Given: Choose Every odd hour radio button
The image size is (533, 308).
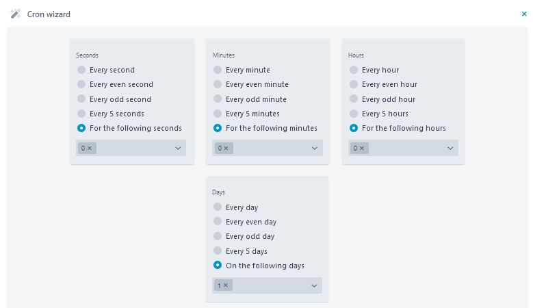Looking at the screenshot, I should [354, 99].
